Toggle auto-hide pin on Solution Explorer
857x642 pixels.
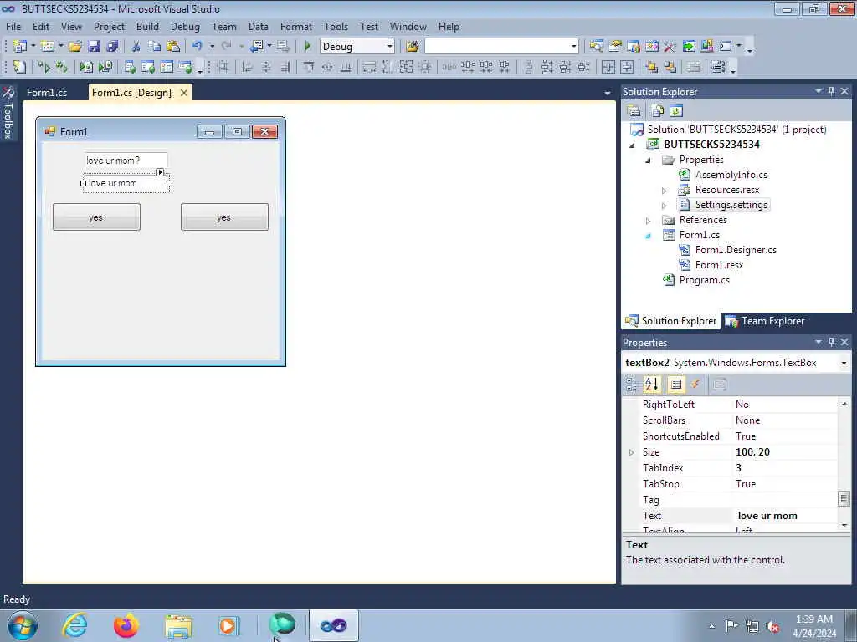point(831,91)
